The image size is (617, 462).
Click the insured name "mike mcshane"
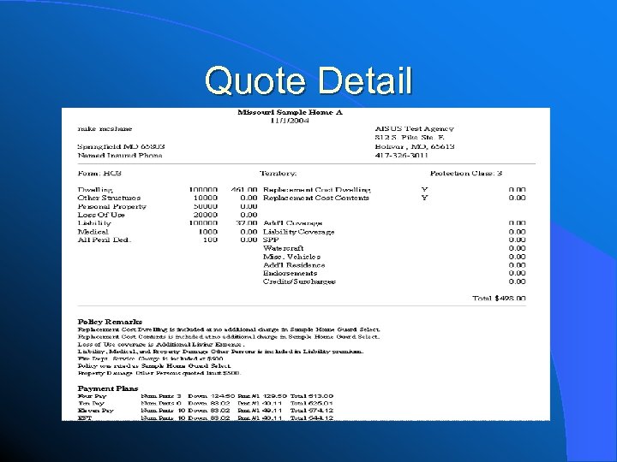pyautogui.click(x=105, y=129)
